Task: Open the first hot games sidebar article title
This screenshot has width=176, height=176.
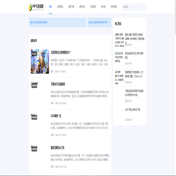Action: pos(135,38)
